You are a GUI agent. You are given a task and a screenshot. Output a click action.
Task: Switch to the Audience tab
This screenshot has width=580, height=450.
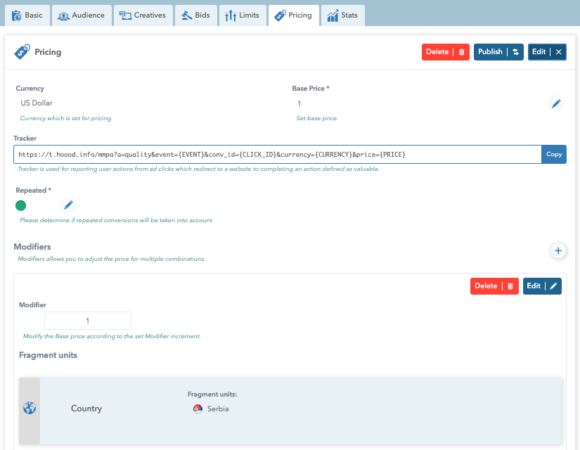tap(82, 15)
